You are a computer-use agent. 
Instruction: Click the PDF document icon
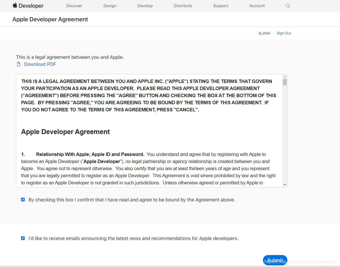(x=19, y=64)
